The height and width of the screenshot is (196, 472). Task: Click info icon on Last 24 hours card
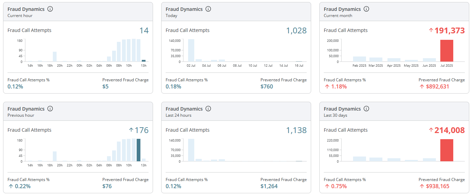[208, 109]
